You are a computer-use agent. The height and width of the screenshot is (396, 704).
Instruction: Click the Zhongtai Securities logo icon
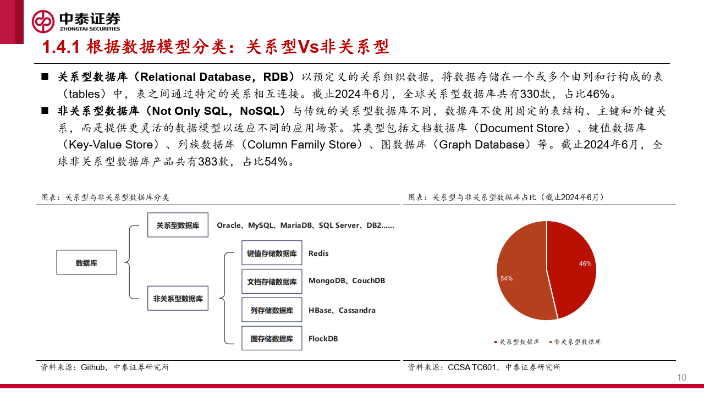(x=42, y=21)
